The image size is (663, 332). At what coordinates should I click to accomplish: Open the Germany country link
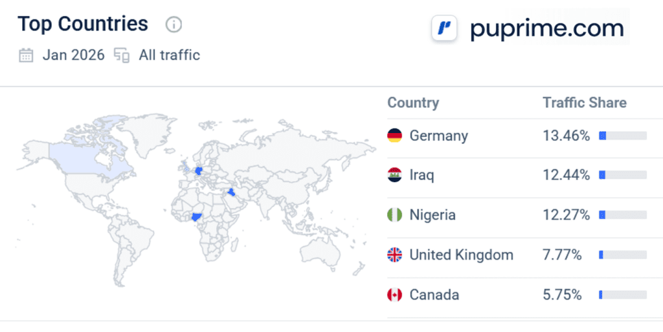438,136
